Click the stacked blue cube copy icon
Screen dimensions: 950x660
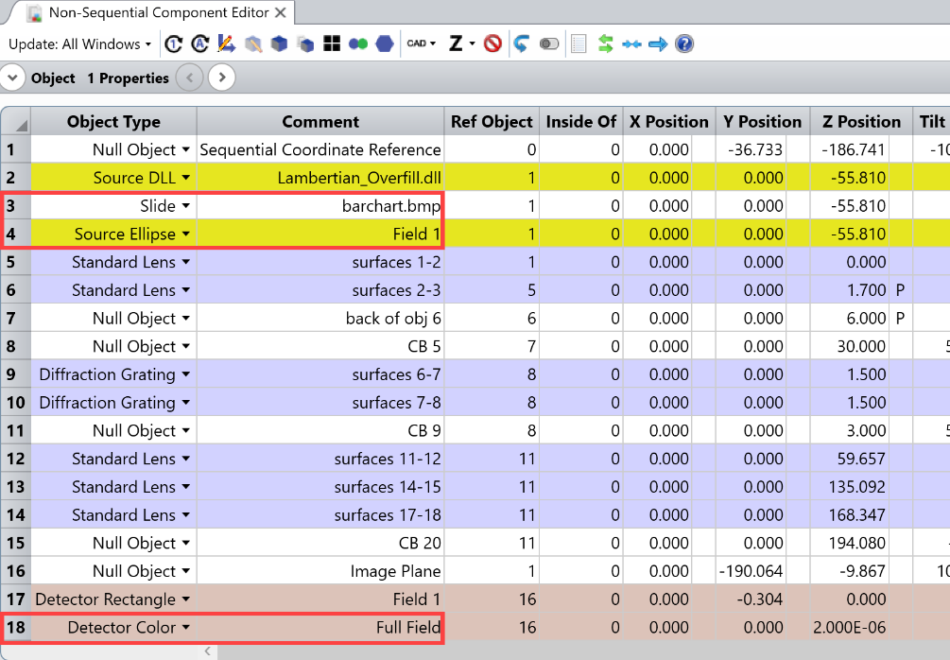pos(306,43)
